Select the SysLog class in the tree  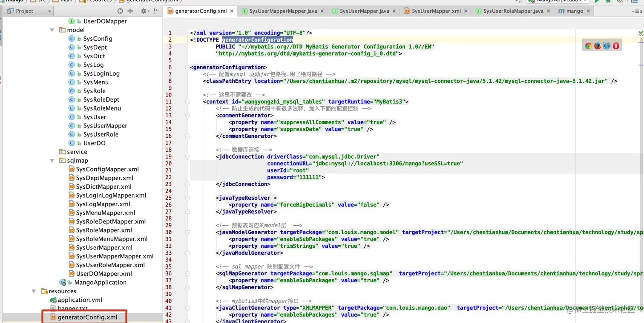point(93,65)
